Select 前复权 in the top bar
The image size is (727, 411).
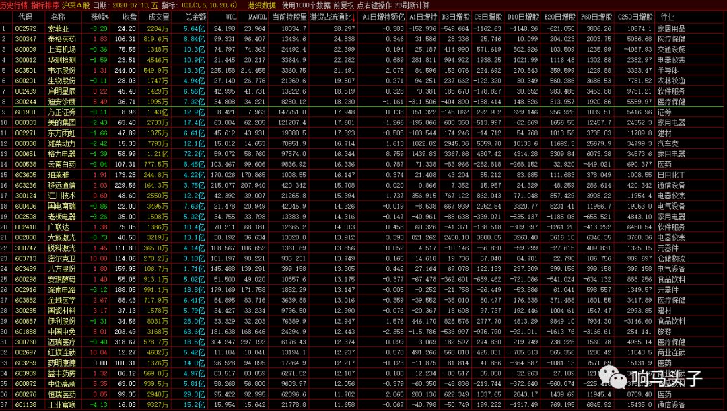[x=343, y=5]
